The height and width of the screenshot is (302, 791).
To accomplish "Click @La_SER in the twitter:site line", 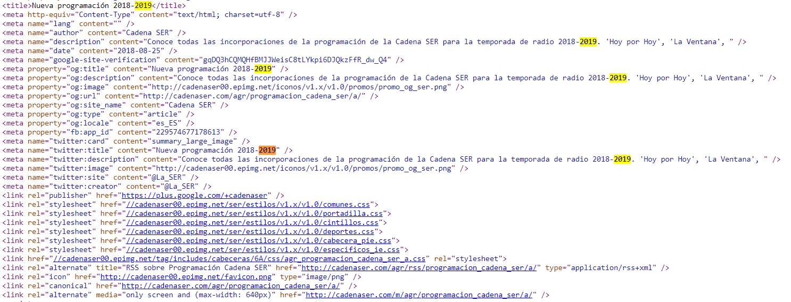I will point(167,177).
